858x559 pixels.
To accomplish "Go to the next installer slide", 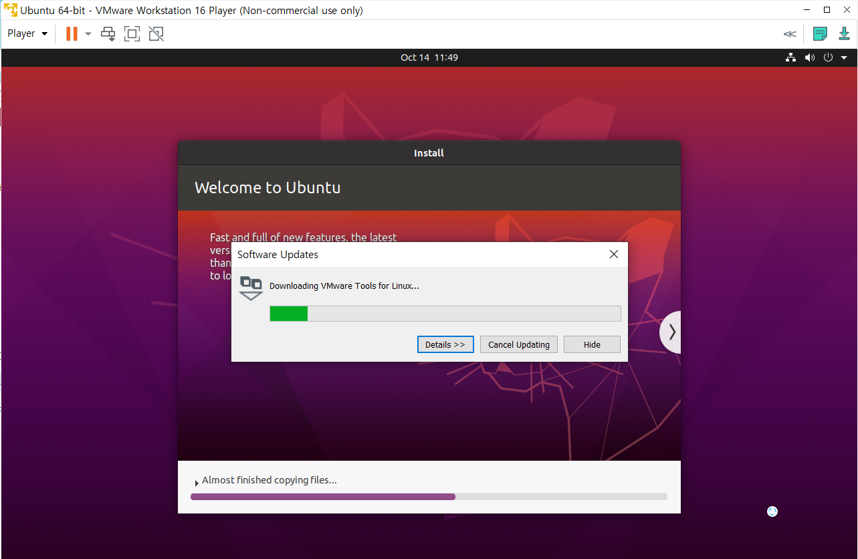I will [x=671, y=332].
